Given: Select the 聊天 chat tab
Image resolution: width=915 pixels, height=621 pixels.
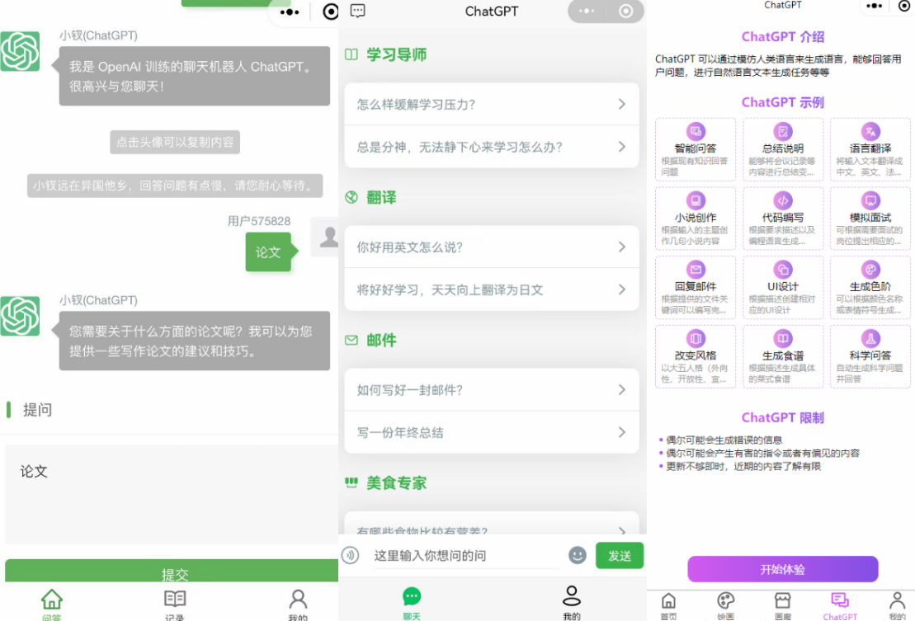Looking at the screenshot, I should pos(412,603).
